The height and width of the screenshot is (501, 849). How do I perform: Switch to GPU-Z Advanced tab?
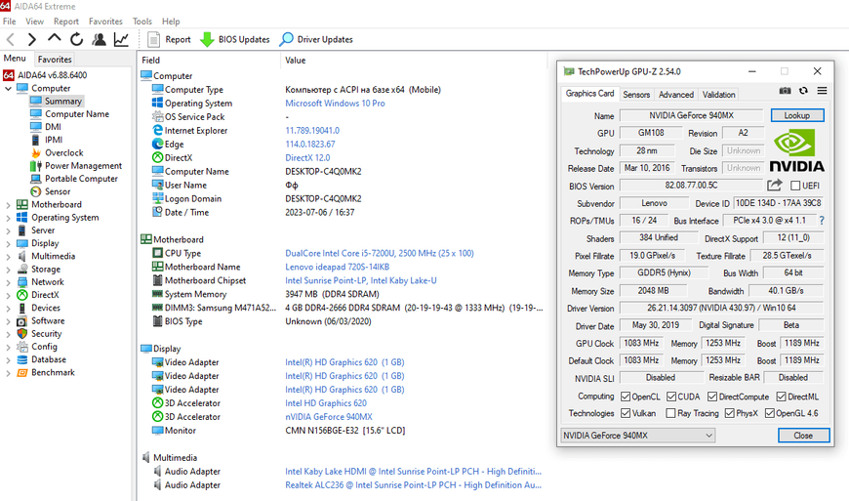675,94
